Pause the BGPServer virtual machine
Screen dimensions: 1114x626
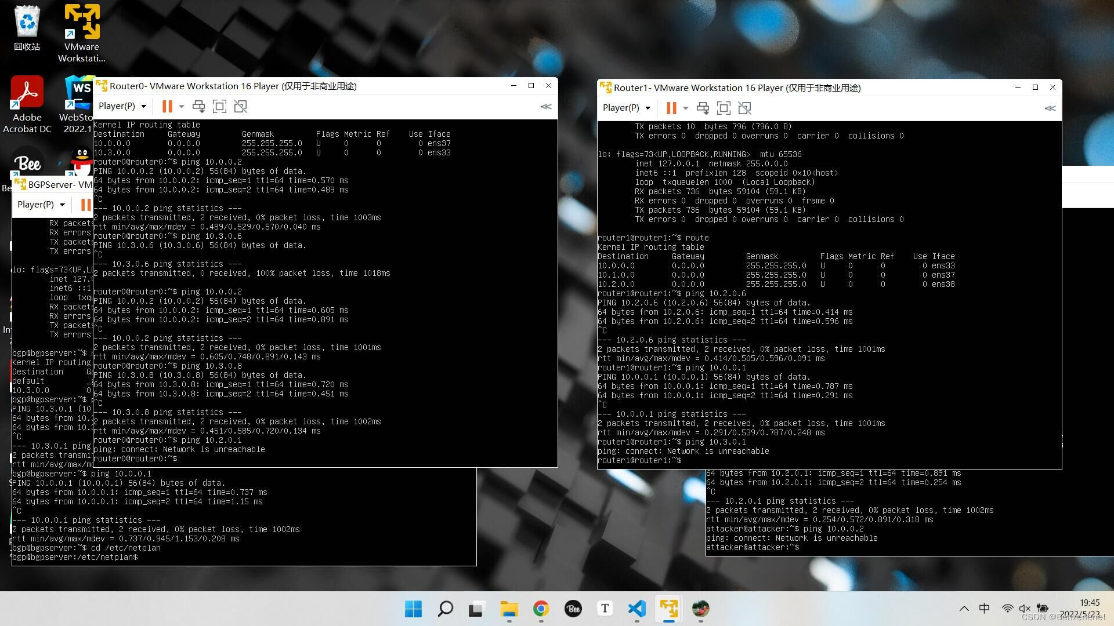(x=86, y=205)
